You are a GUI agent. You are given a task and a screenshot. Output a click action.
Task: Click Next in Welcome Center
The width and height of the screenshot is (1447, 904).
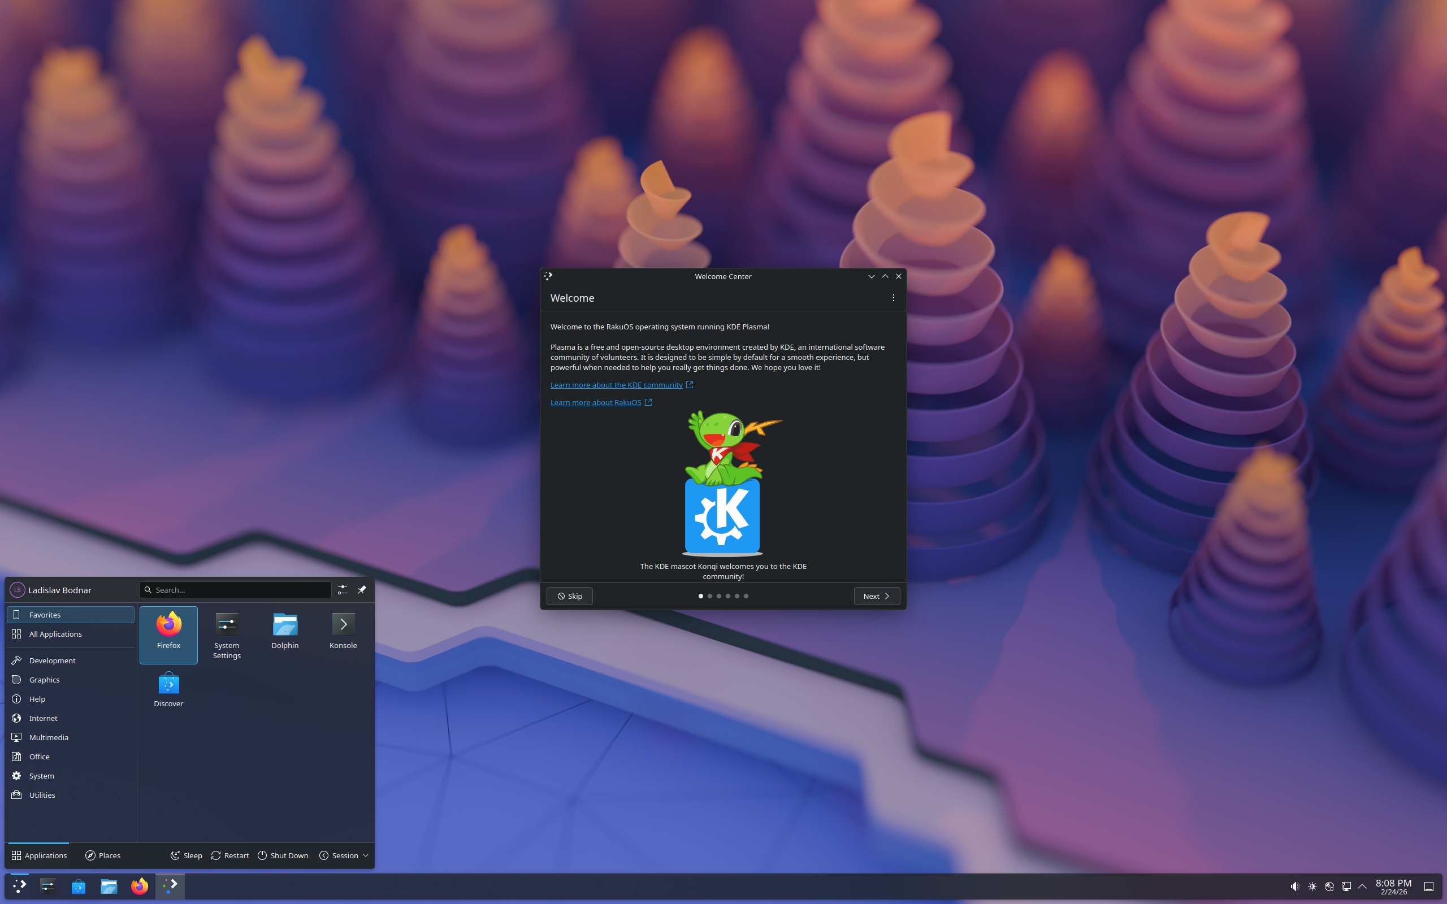(x=877, y=596)
